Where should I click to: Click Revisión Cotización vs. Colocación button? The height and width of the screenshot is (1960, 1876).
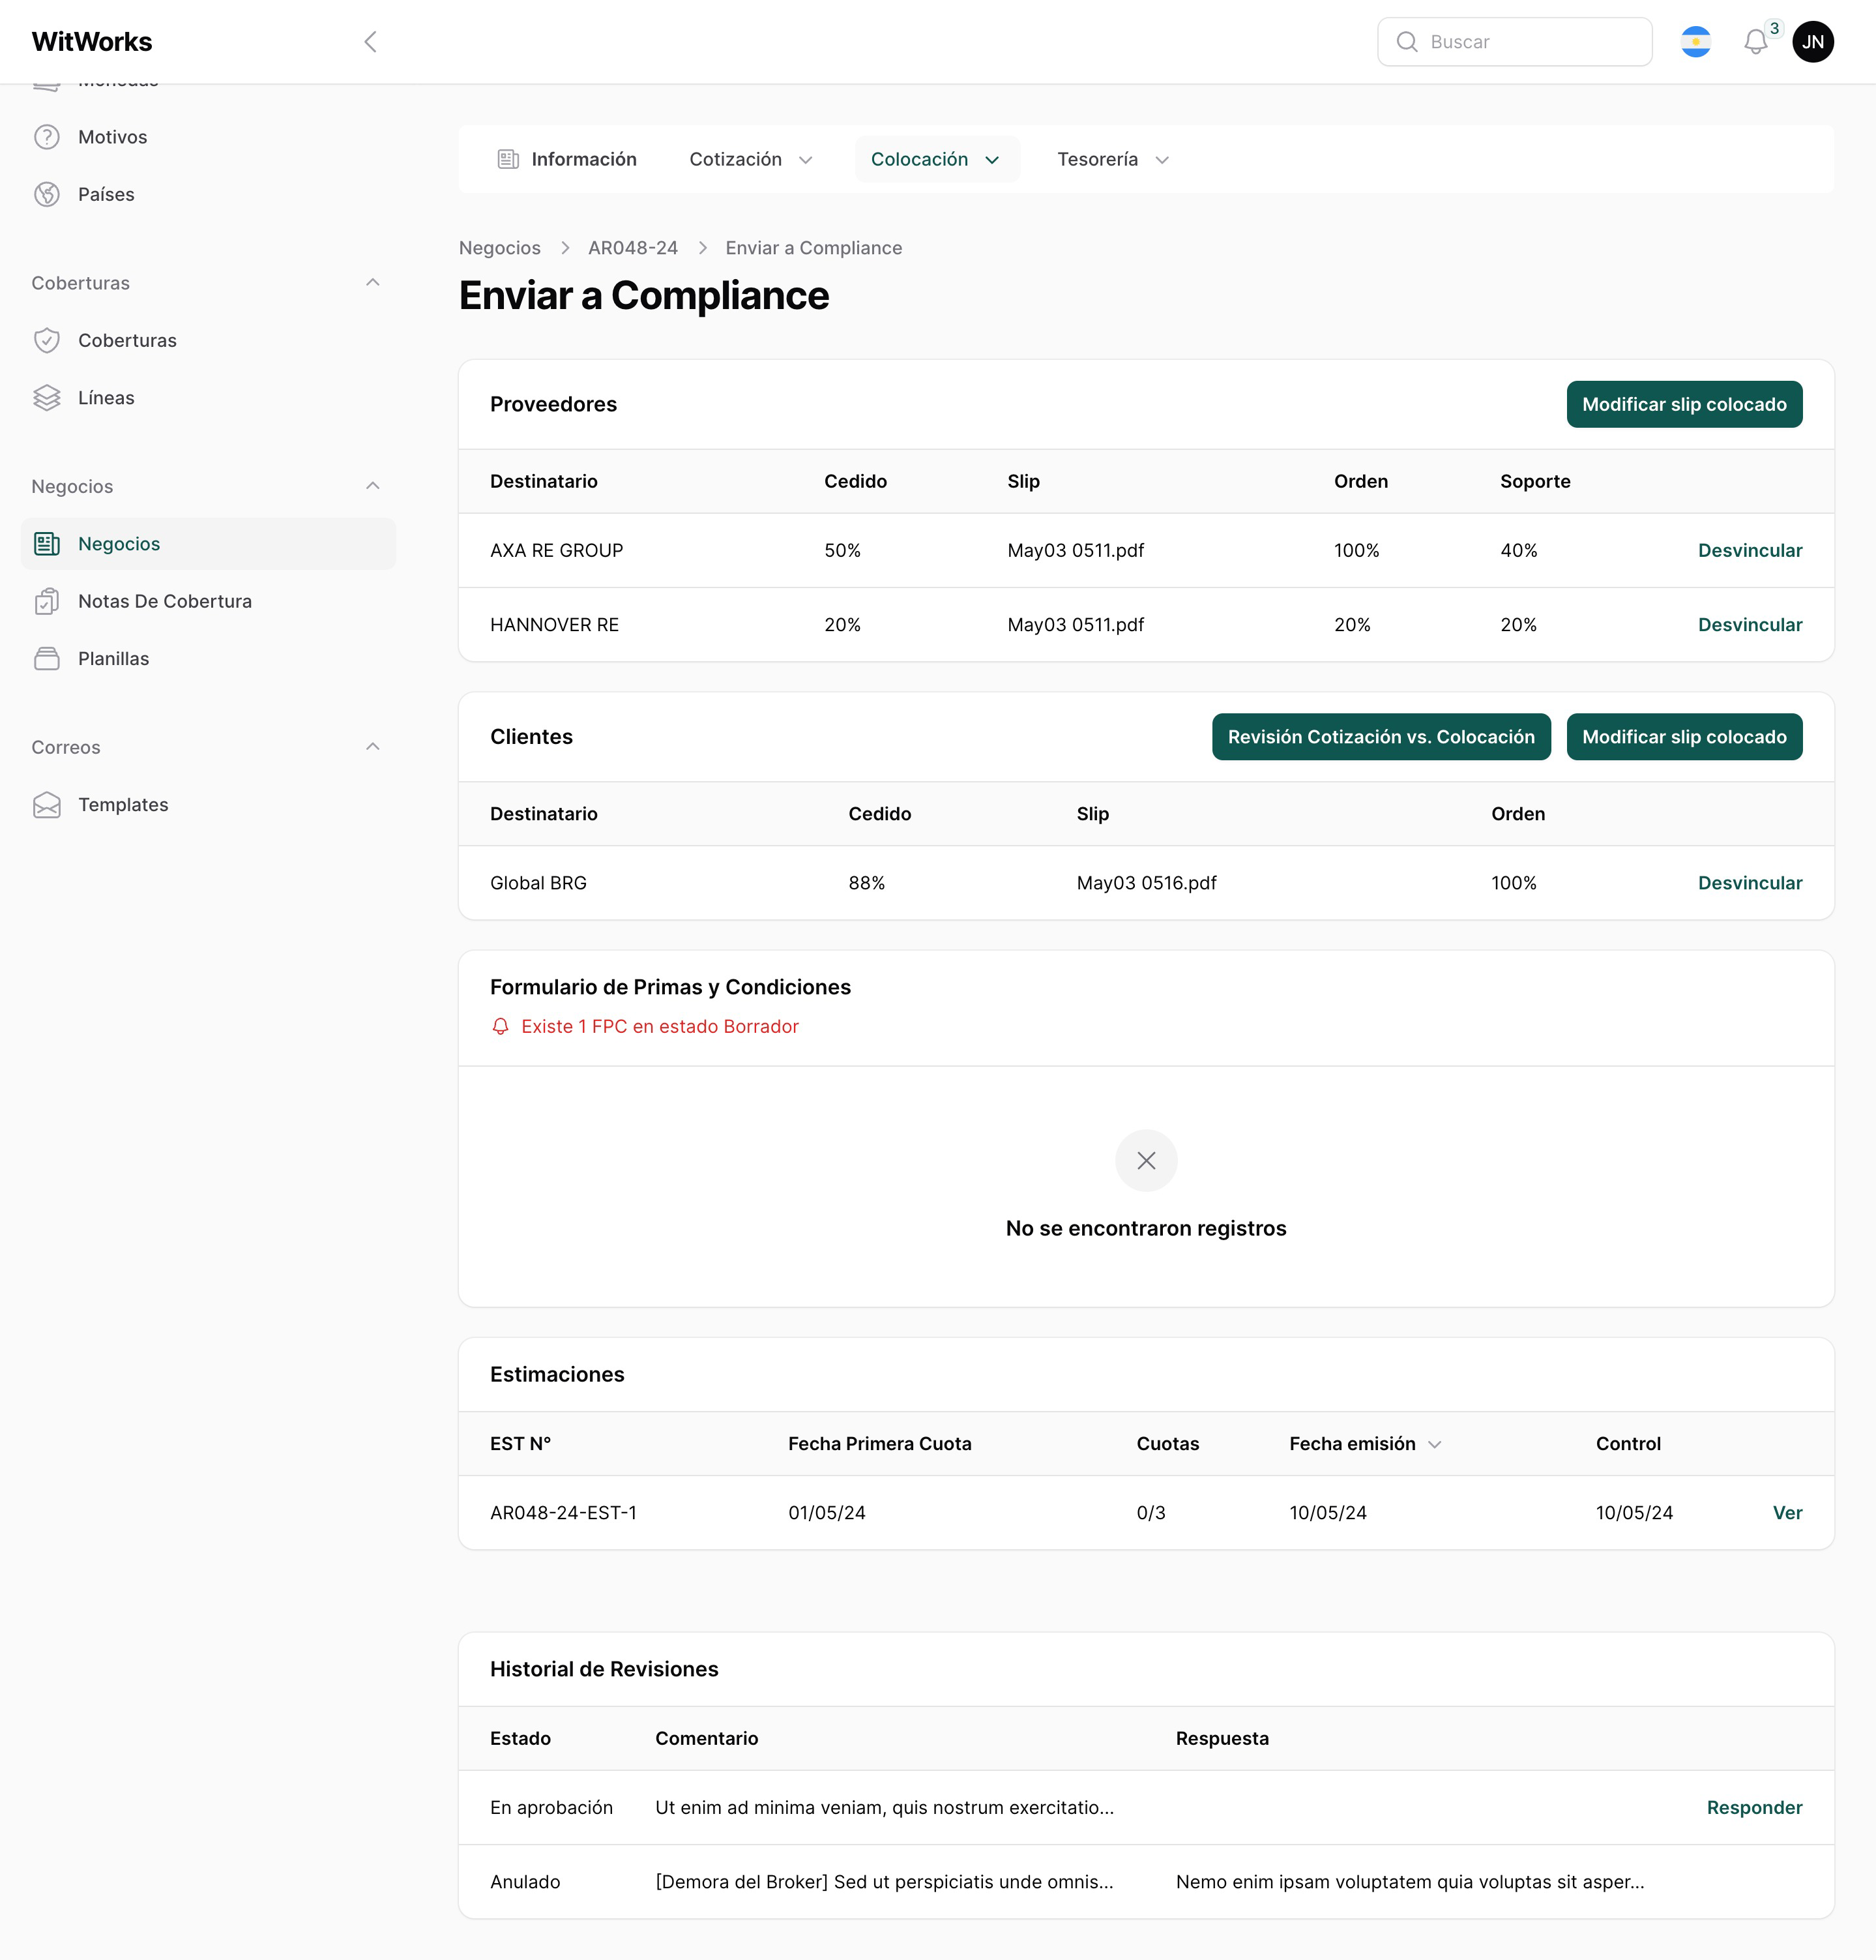point(1380,737)
